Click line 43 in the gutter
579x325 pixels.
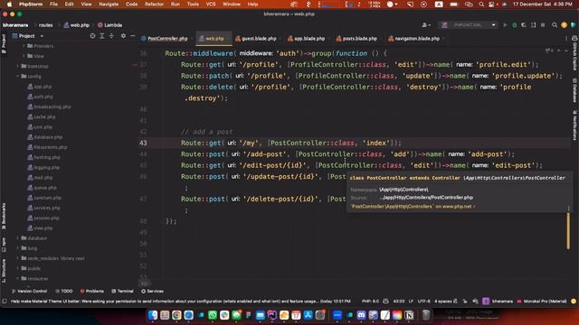coord(143,143)
